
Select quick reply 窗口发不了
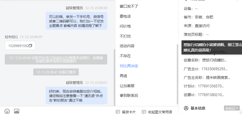pyautogui.click(x=129, y=6)
